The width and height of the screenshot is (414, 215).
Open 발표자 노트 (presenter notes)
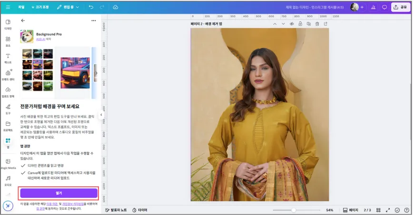click(x=116, y=210)
